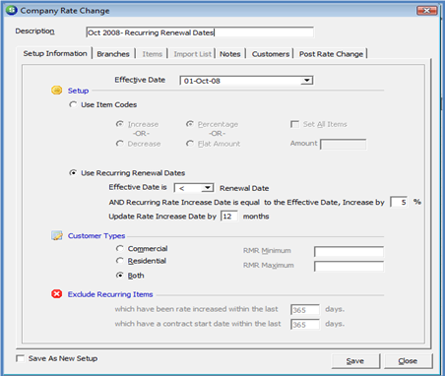
Task: Click the red Exclude Recurring Items icon
Action: pyautogui.click(x=57, y=294)
